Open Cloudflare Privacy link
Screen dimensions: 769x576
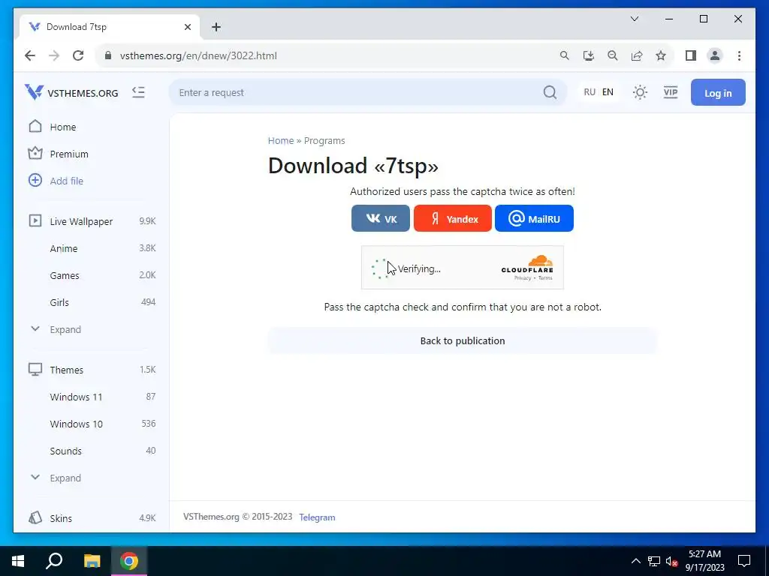[523, 278]
